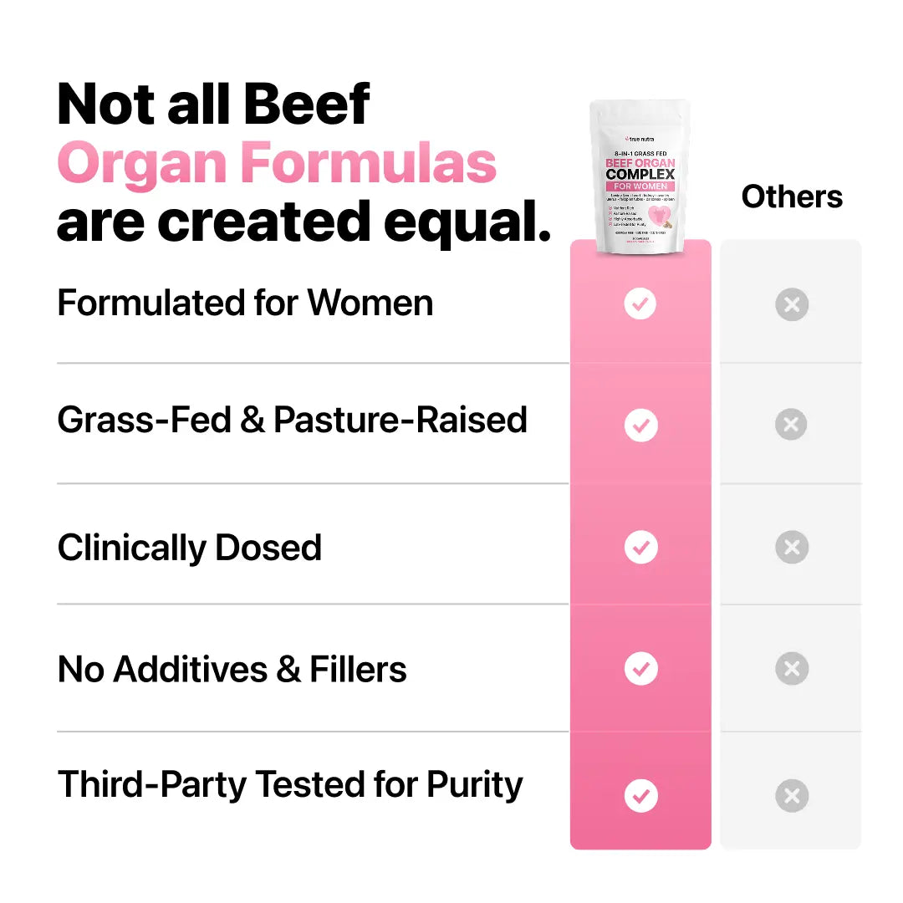Click the checkmark beside Grass-Fed & Pasture-Raised
This screenshot has height=903, width=903.
pyautogui.click(x=640, y=425)
